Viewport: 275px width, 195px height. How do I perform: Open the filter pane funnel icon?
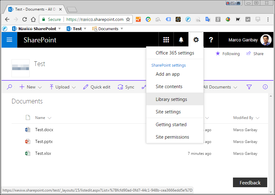pos(249,87)
